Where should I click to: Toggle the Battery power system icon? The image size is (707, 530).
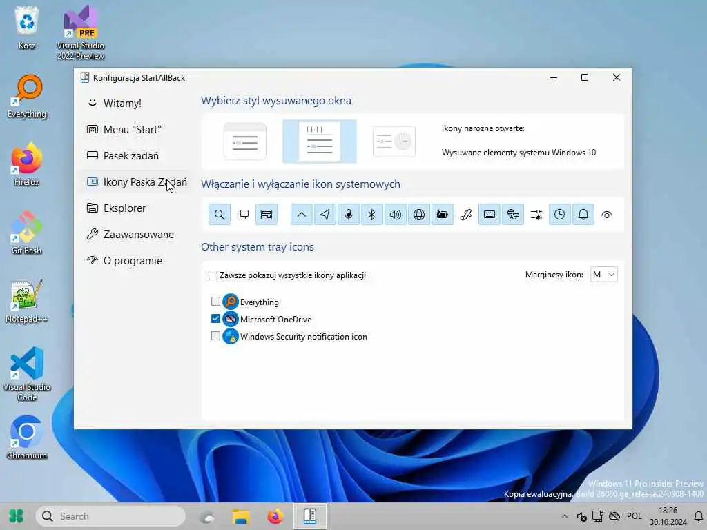click(443, 215)
